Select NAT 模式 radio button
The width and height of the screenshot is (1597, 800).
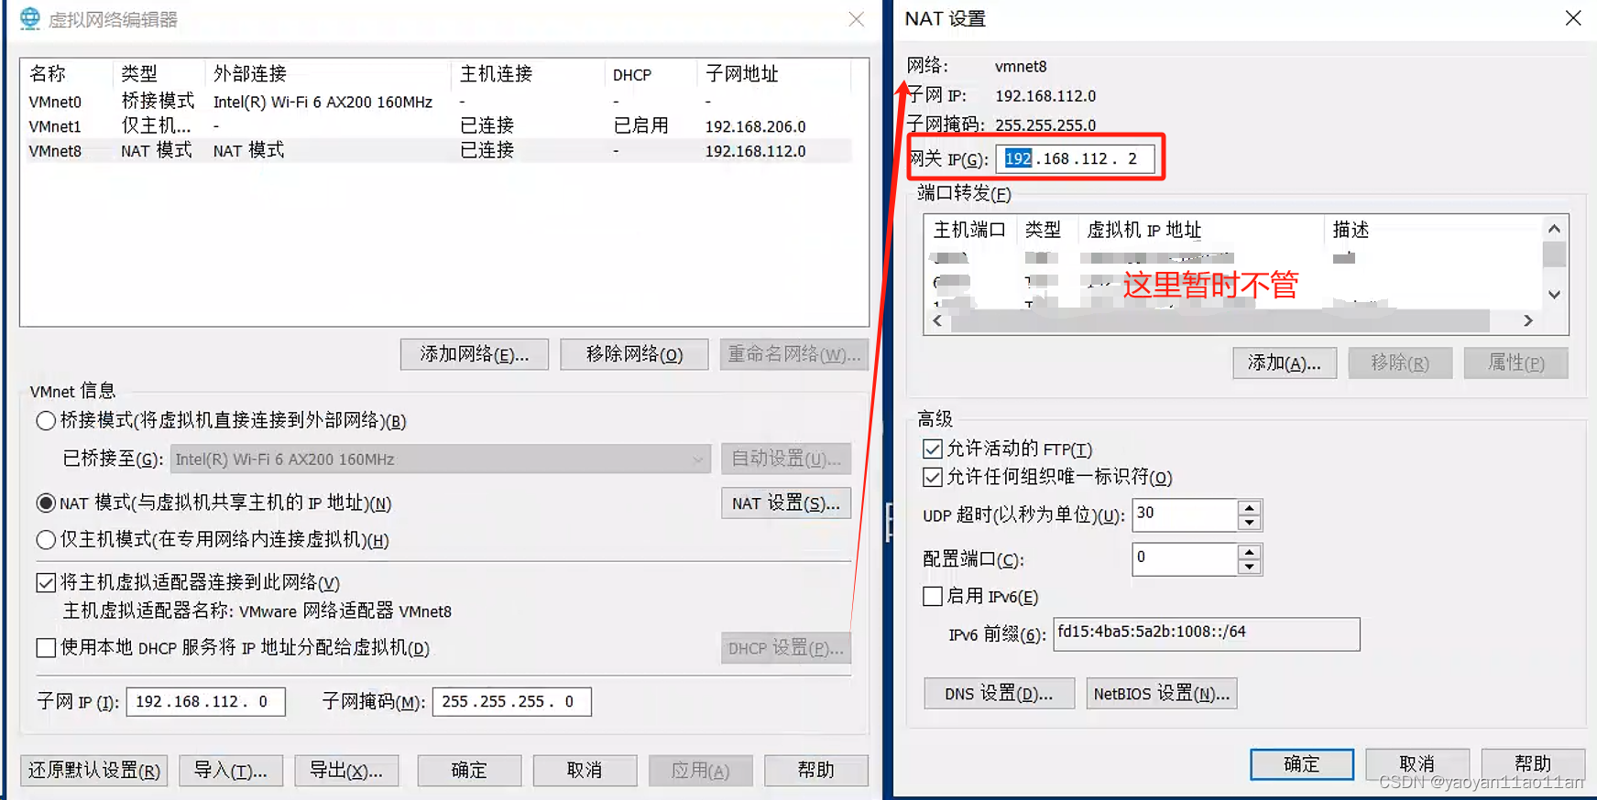pyautogui.click(x=46, y=503)
